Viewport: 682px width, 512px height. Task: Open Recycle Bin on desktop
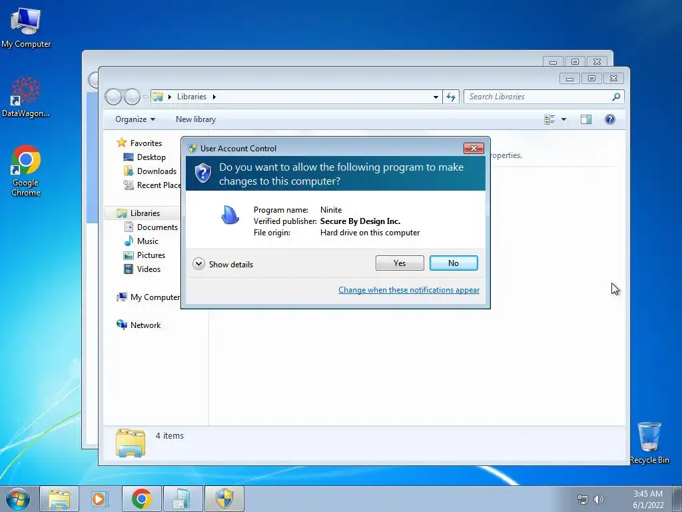coord(649,443)
